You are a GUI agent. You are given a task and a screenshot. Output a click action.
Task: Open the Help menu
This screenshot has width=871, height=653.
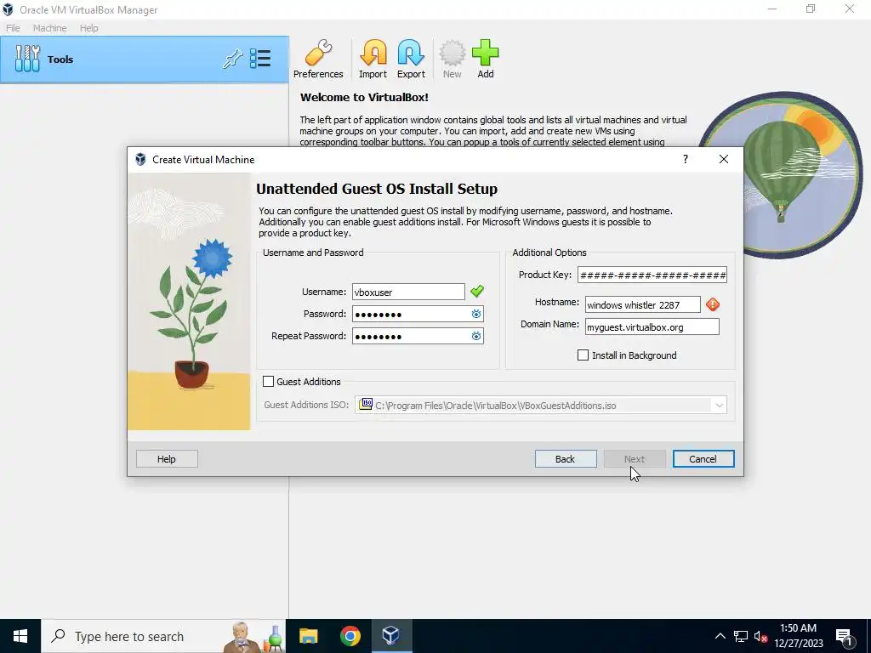[x=88, y=28]
